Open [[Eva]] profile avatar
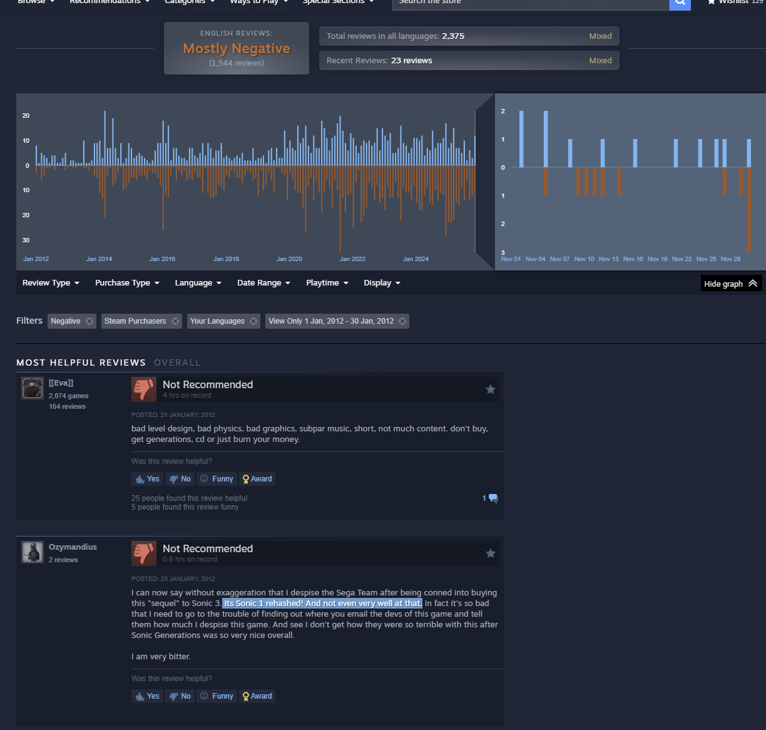Image resolution: width=766 pixels, height=730 pixels. [x=33, y=388]
